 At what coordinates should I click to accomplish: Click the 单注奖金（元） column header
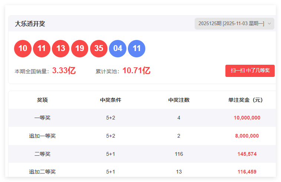coord(245,100)
